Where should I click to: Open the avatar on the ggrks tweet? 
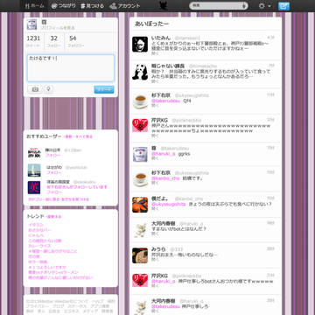pyautogui.click(x=140, y=154)
